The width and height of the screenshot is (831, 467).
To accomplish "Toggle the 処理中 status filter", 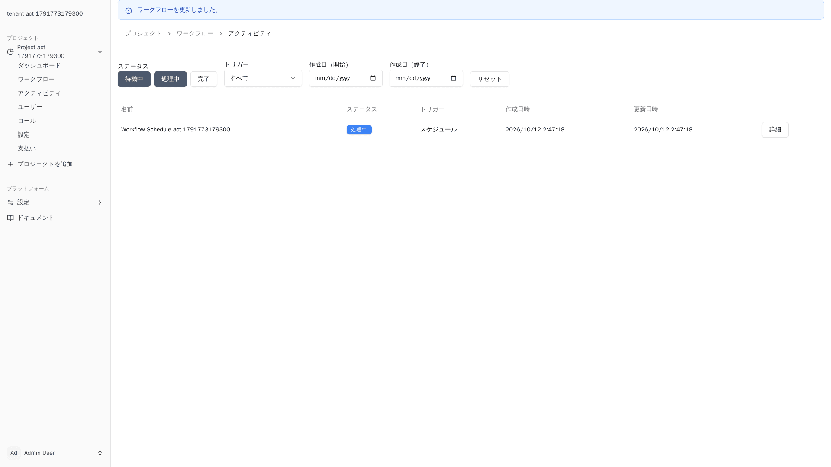I will coord(171,79).
